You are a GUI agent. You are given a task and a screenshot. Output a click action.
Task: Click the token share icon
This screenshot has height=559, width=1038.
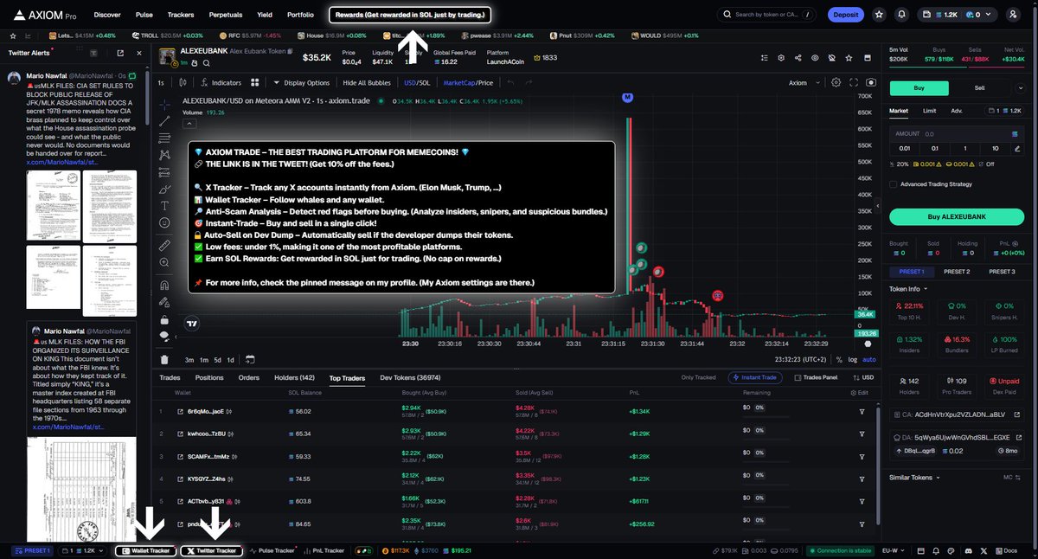(797, 57)
